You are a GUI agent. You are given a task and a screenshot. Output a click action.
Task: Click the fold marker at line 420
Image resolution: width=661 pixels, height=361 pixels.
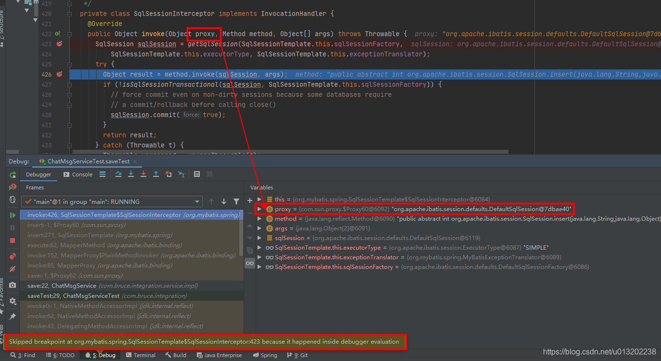pyautogui.click(x=70, y=14)
